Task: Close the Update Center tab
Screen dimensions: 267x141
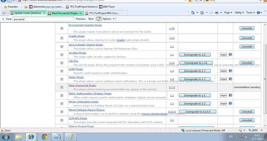Action: (44, 13)
